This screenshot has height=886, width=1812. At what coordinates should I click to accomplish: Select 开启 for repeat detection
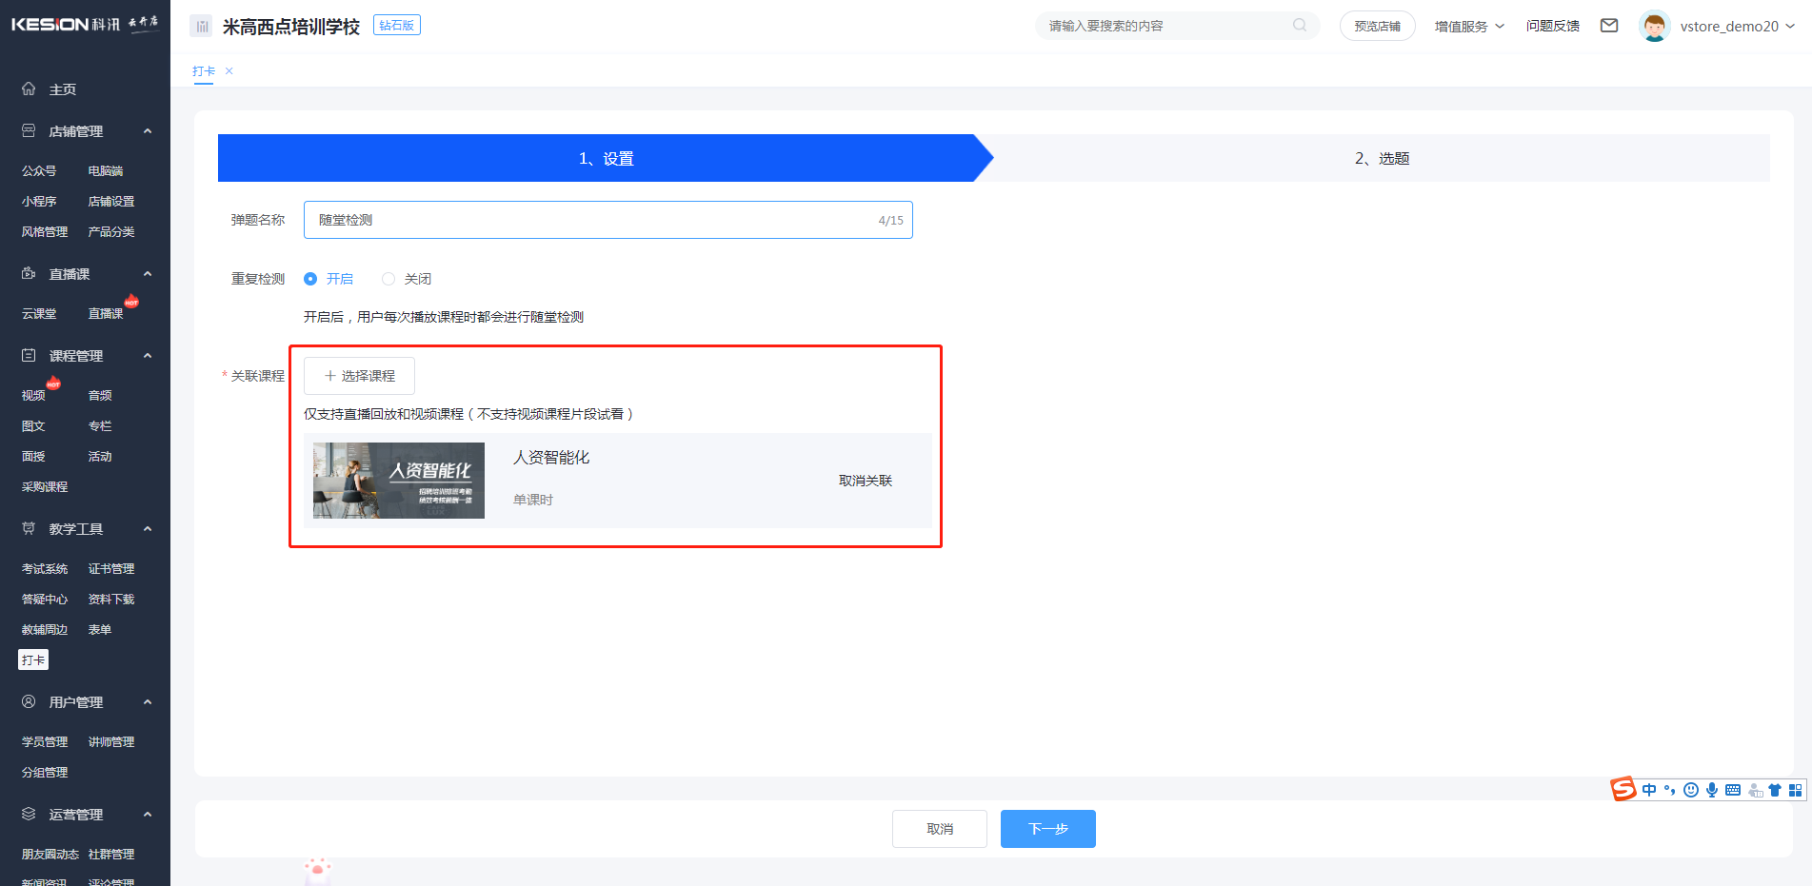pos(310,279)
